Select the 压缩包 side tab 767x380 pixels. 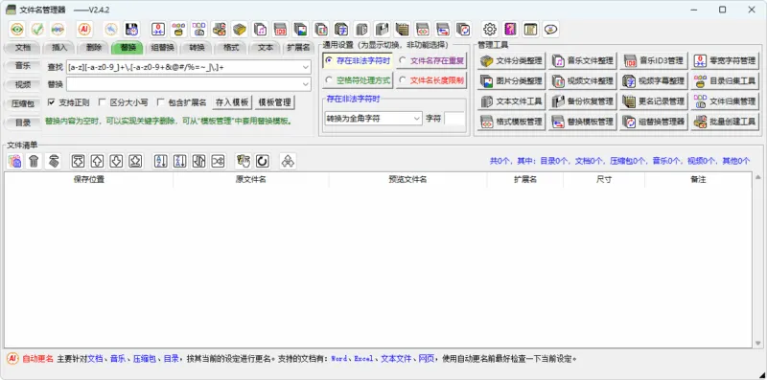22,103
